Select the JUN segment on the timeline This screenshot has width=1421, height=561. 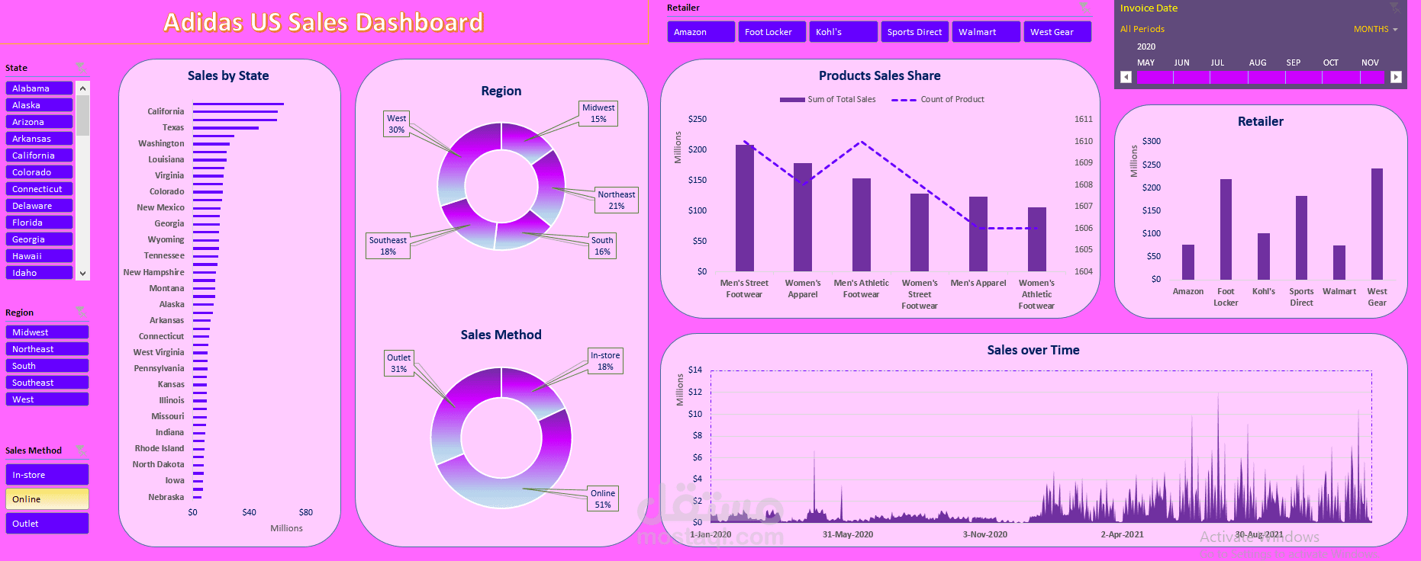click(1192, 77)
